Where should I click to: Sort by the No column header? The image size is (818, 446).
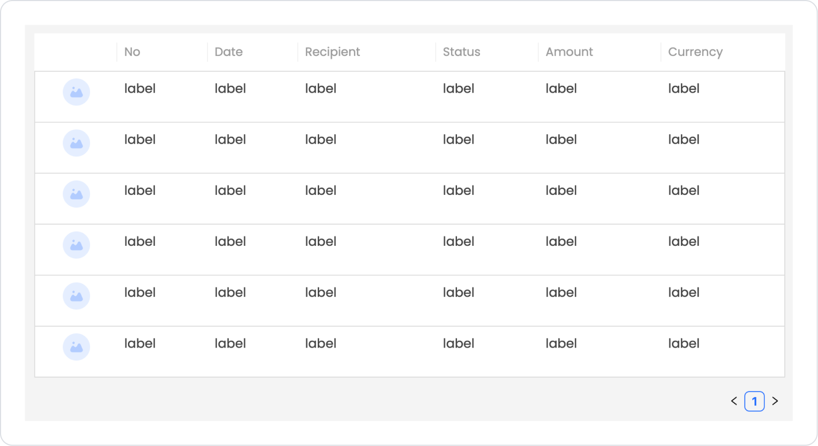click(132, 52)
